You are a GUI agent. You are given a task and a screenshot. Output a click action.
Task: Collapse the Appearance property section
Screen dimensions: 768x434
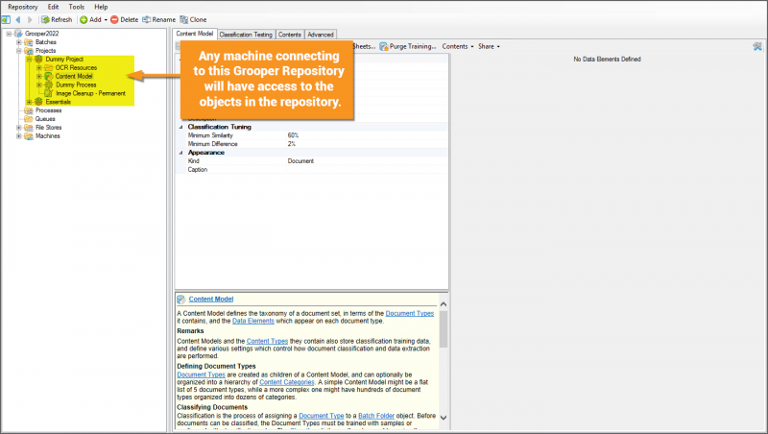(x=180, y=153)
